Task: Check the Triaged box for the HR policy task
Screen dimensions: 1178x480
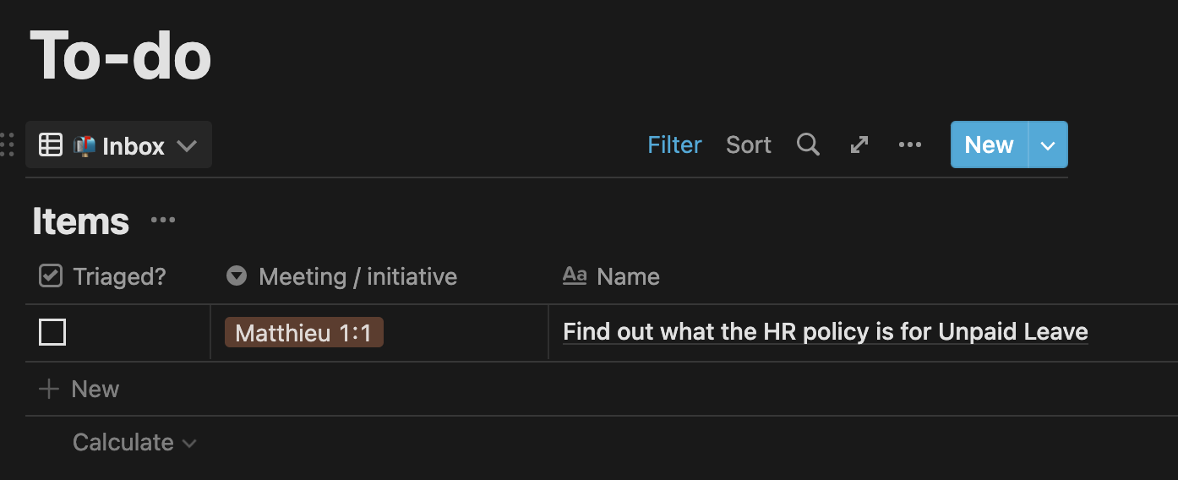Action: (52, 333)
